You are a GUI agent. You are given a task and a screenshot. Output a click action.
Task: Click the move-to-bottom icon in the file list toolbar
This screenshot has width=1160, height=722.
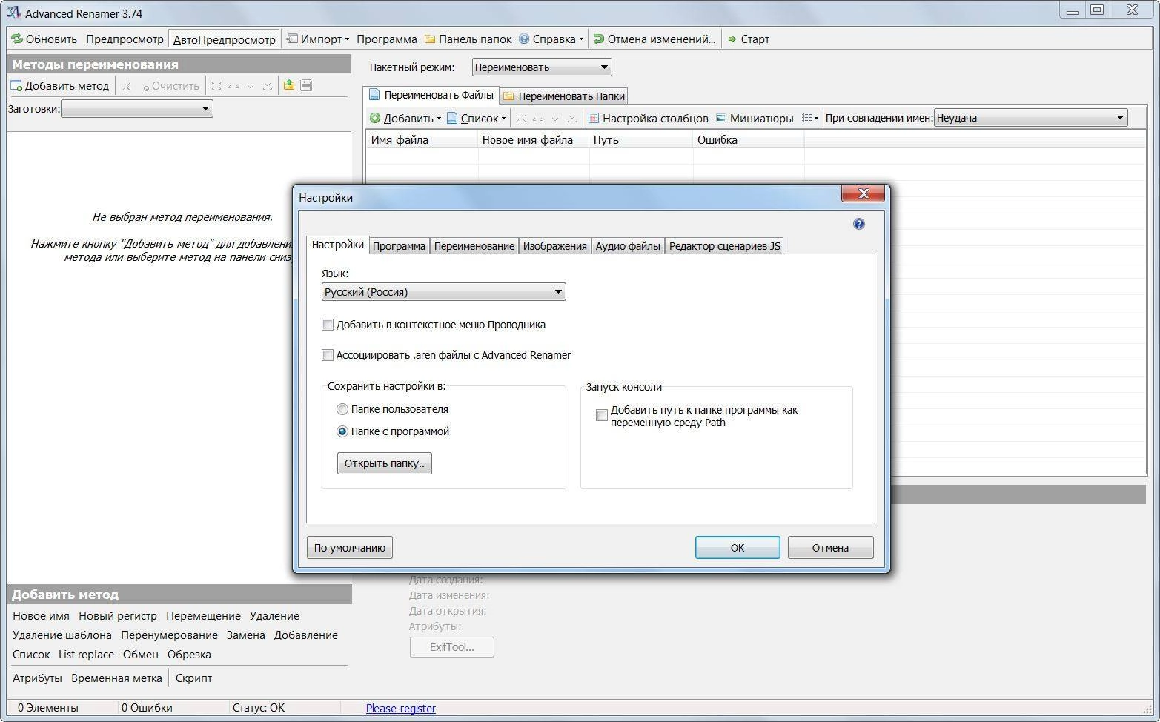(571, 118)
